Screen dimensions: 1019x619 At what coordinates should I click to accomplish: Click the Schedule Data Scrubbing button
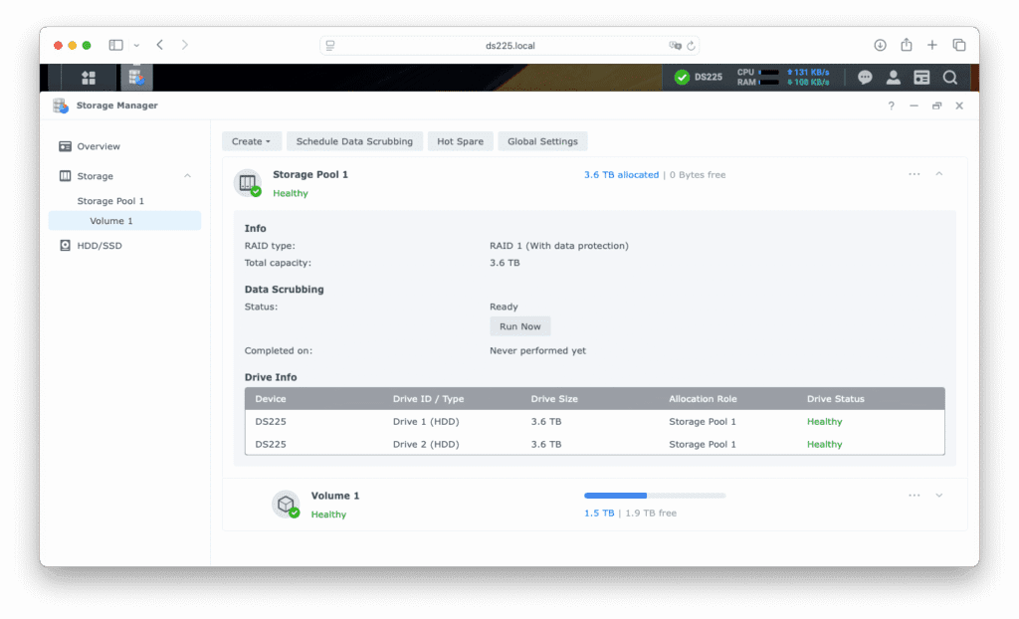(x=354, y=141)
